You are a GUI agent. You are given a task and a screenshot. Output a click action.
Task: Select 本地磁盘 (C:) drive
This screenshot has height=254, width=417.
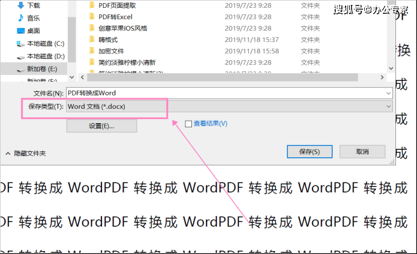pyautogui.click(x=46, y=44)
